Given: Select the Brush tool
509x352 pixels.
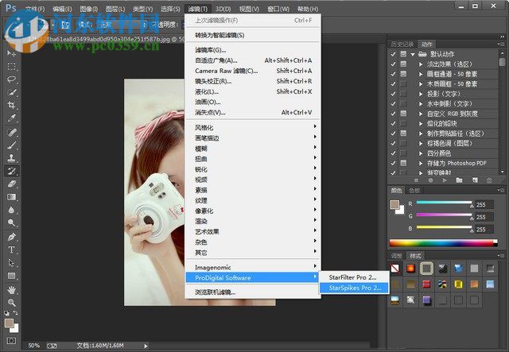Looking at the screenshot, I should click(11, 145).
